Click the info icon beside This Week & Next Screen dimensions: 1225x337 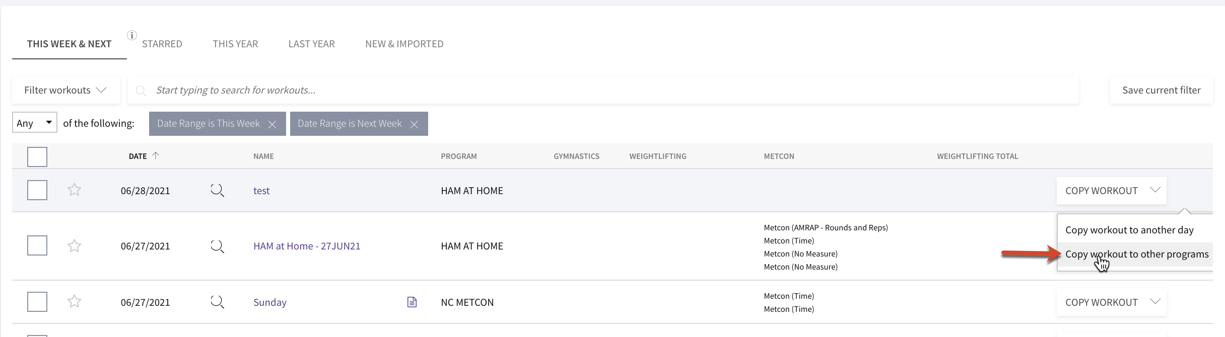[x=132, y=35]
